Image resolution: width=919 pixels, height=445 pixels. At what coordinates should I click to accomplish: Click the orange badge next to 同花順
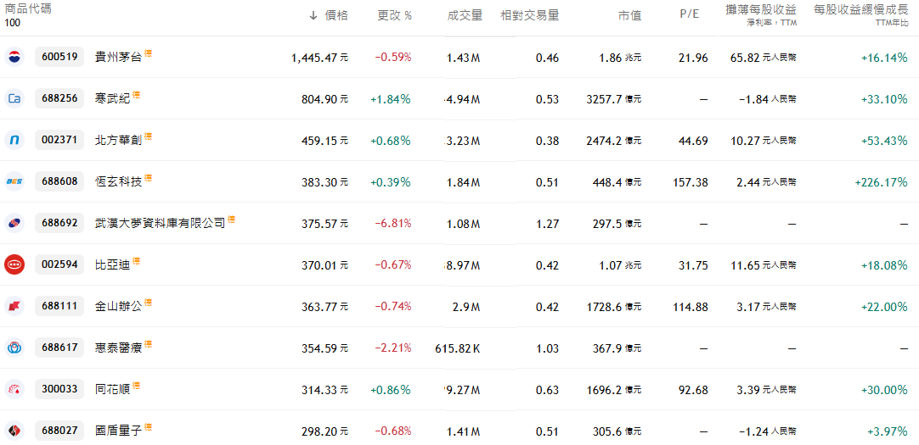(136, 386)
